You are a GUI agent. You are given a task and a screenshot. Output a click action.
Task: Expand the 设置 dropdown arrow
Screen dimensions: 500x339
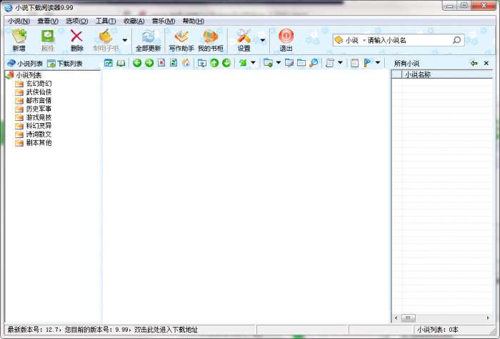point(262,40)
